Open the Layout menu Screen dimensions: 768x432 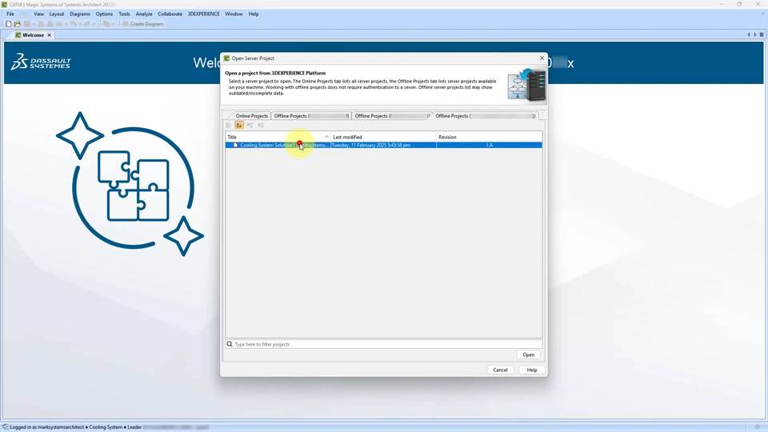click(x=56, y=14)
